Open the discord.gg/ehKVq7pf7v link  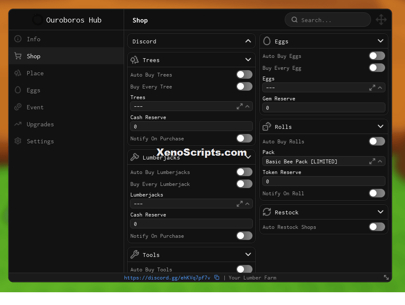tap(167, 278)
